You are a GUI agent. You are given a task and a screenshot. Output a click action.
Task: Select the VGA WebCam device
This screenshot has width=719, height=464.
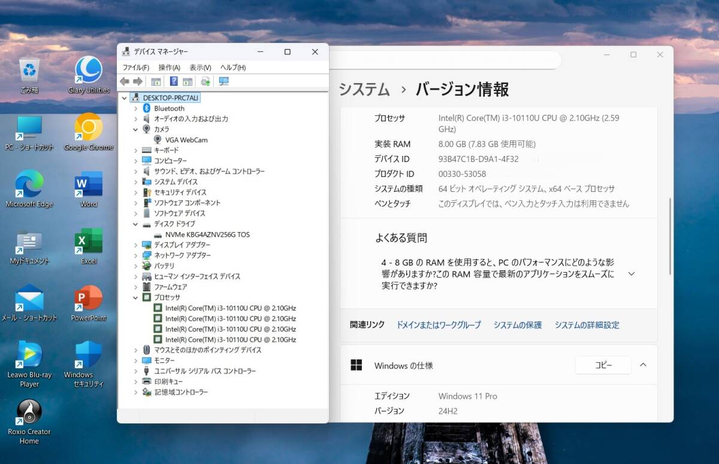point(186,140)
